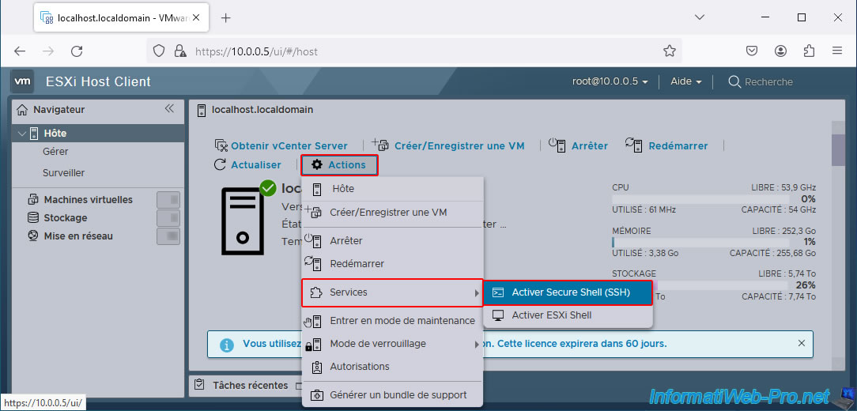Choose Activer ESXi Shell option
857x411 pixels.
click(551, 315)
